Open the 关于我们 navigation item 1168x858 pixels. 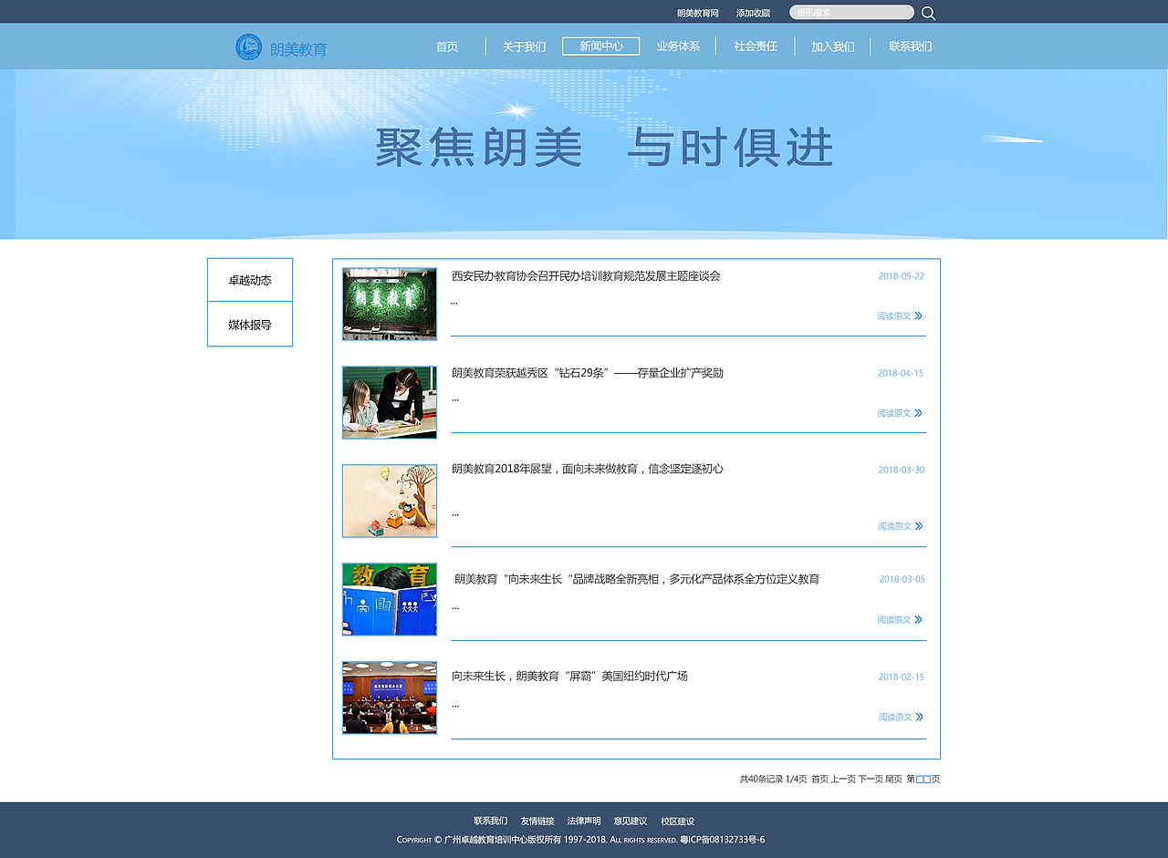[x=522, y=46]
